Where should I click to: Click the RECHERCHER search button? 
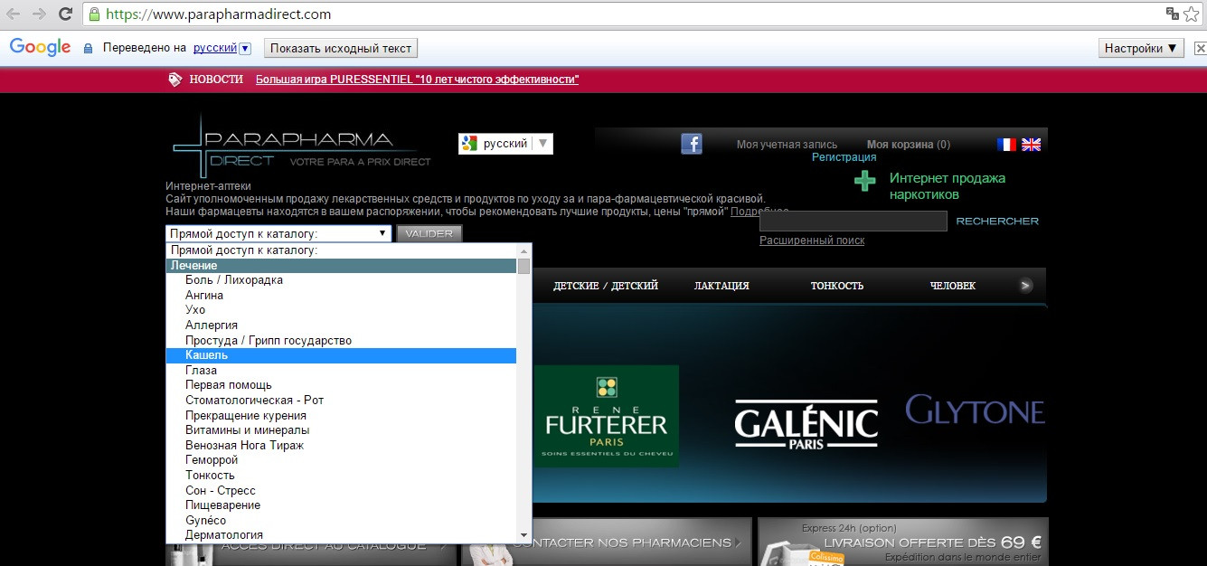997,222
